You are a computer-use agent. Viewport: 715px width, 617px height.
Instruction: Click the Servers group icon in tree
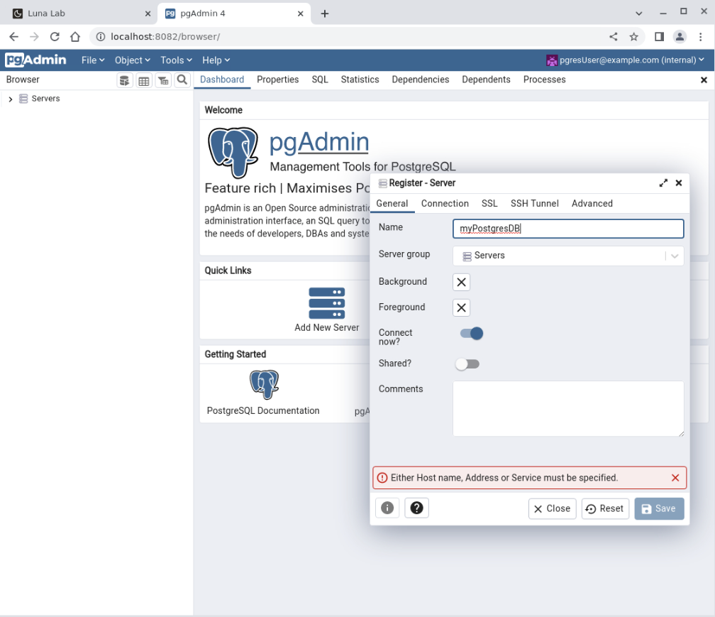pos(23,99)
